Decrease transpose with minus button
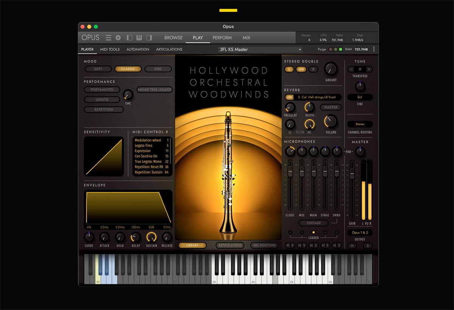This screenshot has width=454, height=310. [x=351, y=69]
